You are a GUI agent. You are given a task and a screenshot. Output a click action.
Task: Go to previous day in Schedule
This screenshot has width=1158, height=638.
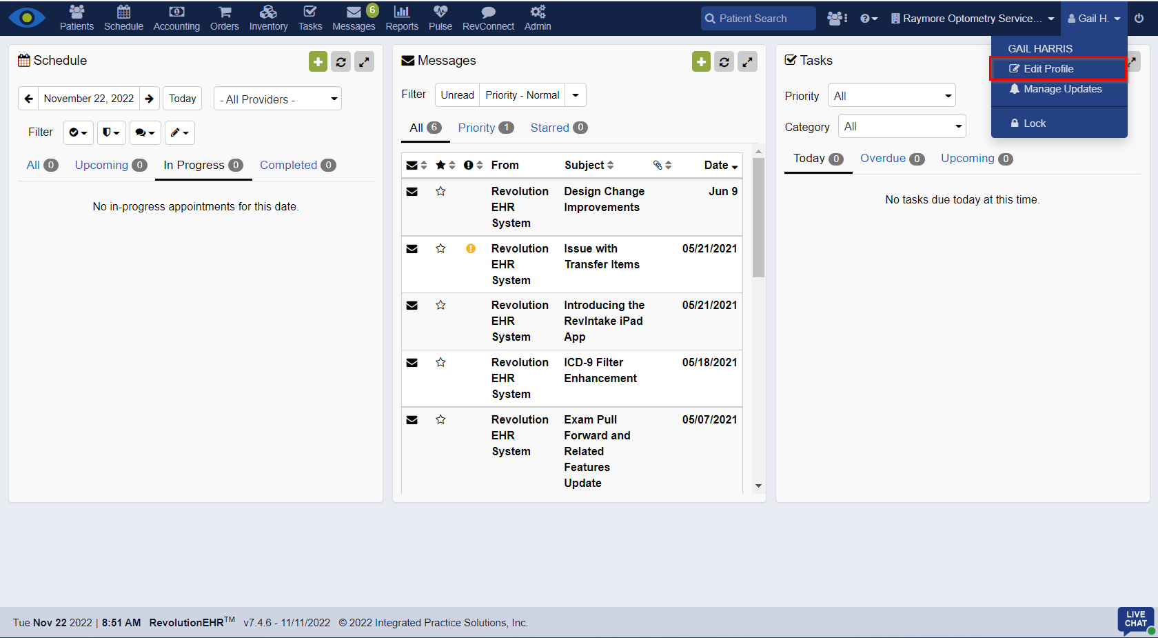click(28, 99)
